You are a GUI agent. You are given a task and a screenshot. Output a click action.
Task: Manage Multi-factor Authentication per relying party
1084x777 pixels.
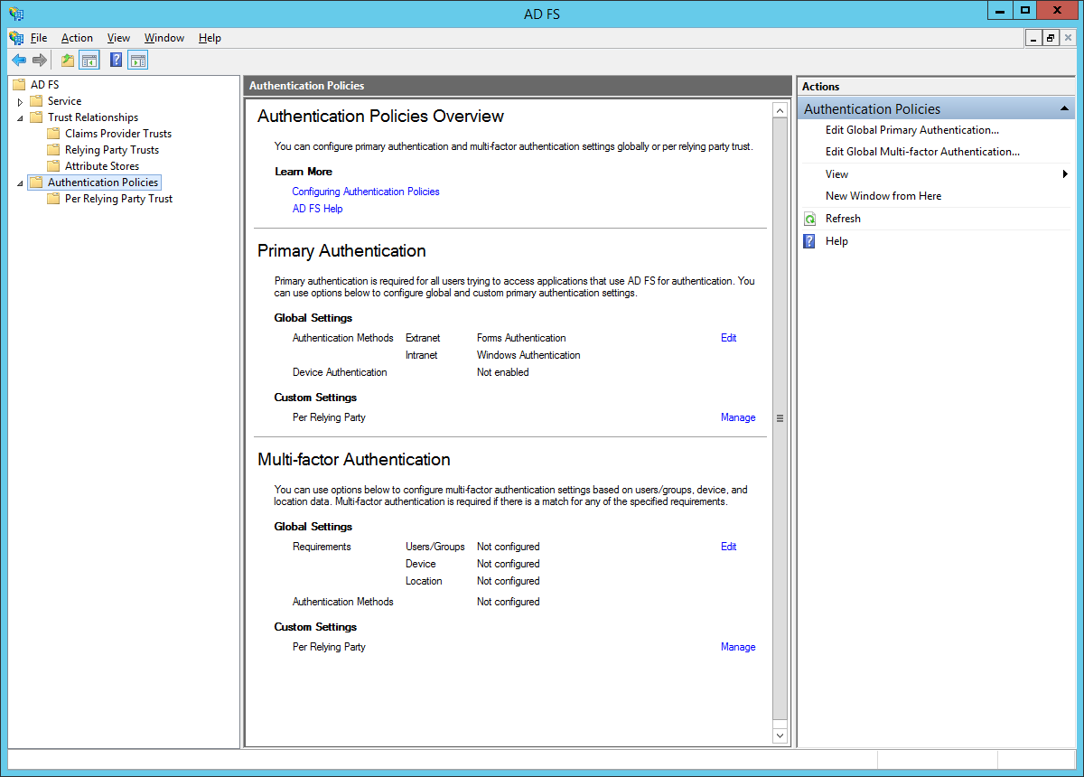pos(738,647)
